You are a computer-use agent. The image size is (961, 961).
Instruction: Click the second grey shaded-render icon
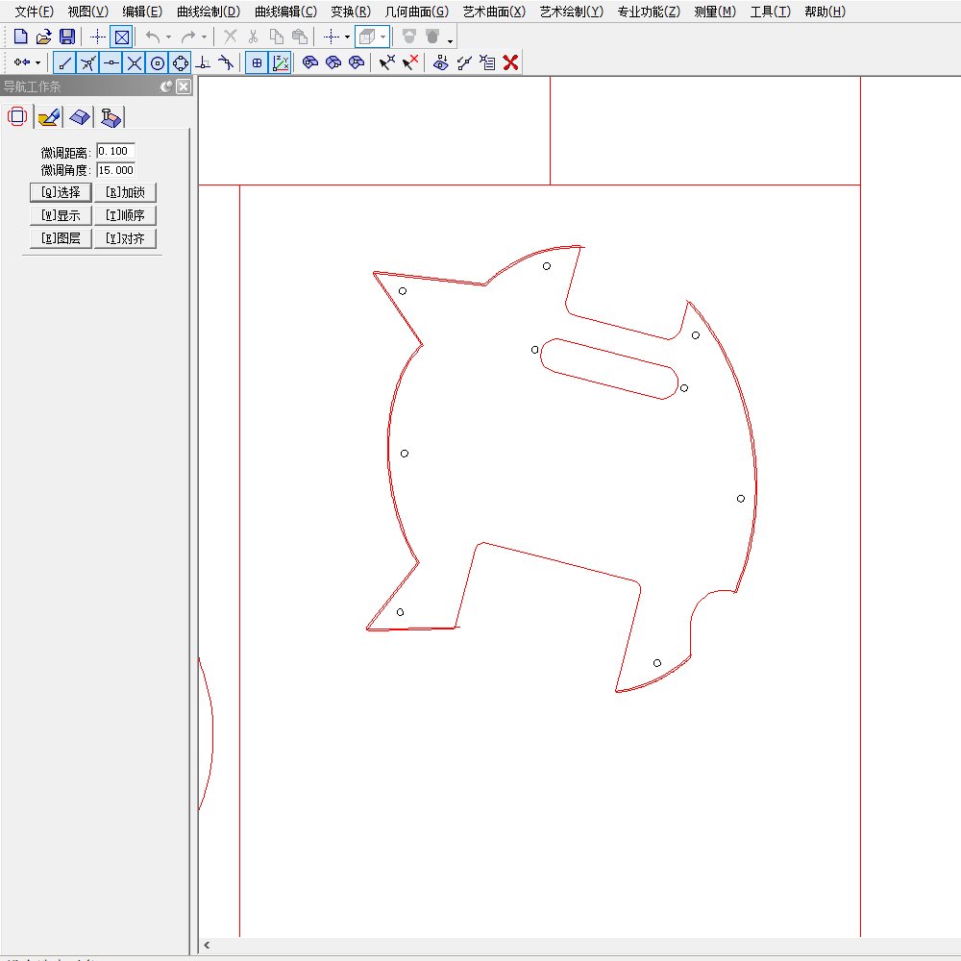coord(432,37)
